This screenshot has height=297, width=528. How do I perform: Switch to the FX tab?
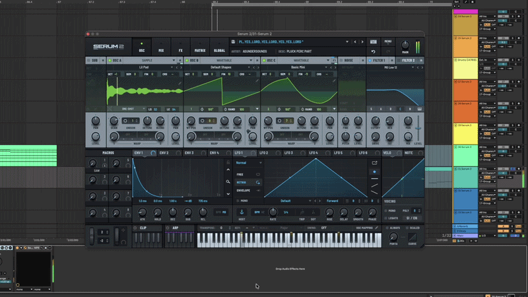click(180, 47)
